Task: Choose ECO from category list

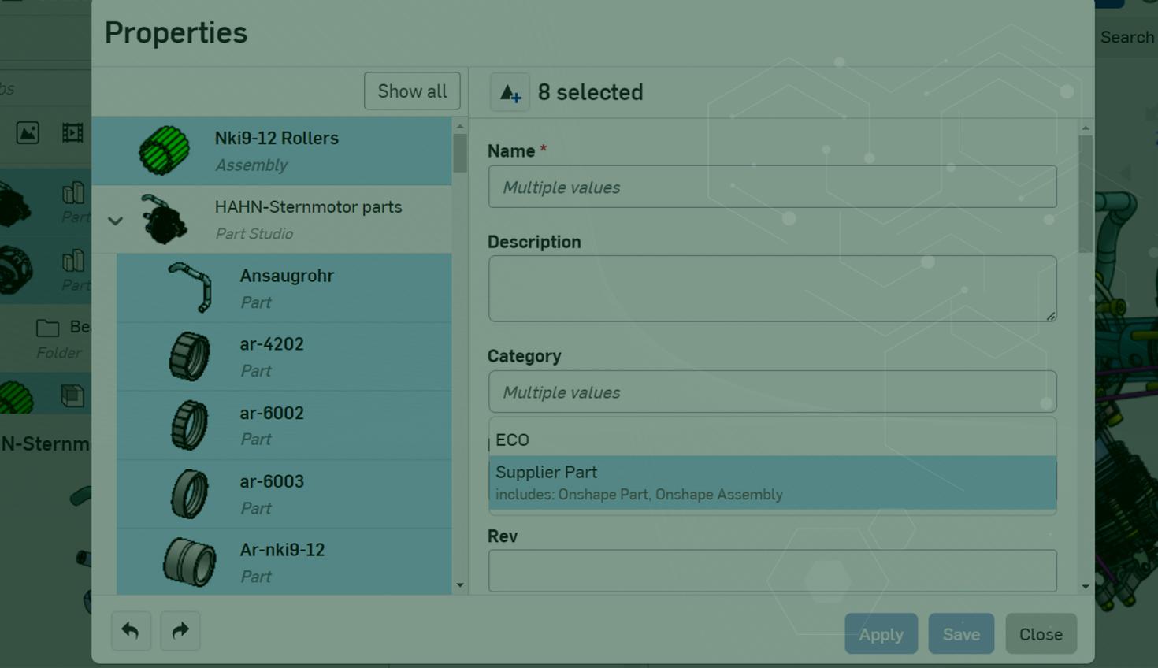Action: click(771, 440)
